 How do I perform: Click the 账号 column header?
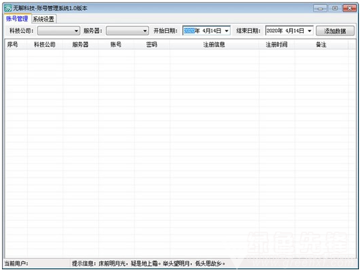click(x=117, y=44)
